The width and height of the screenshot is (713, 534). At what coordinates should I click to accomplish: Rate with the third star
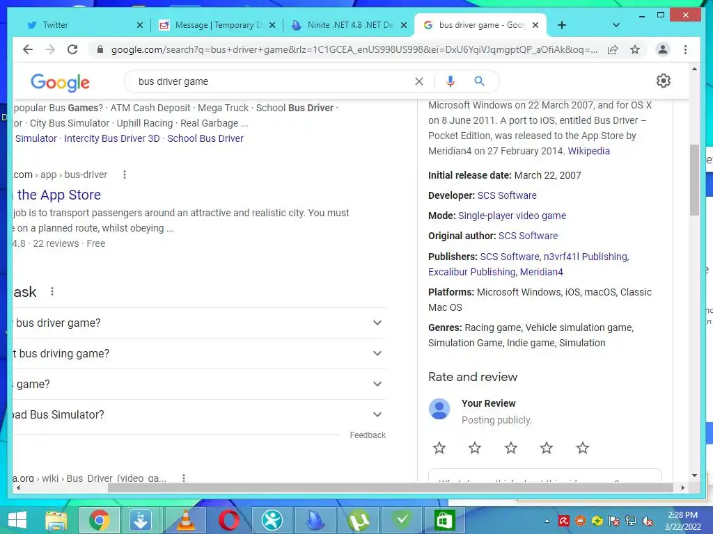(510, 448)
